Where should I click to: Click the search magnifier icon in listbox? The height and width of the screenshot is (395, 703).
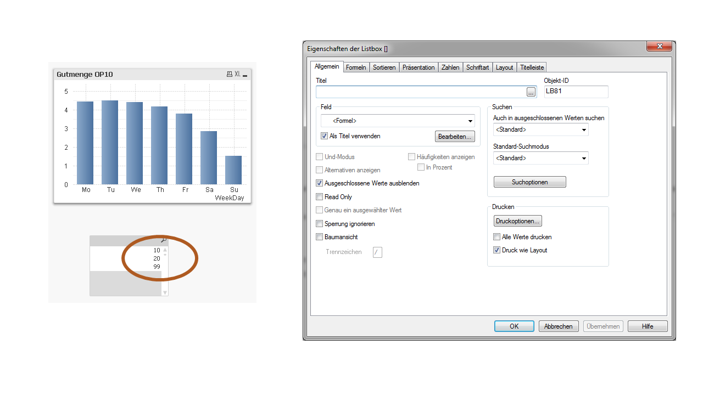coord(163,241)
